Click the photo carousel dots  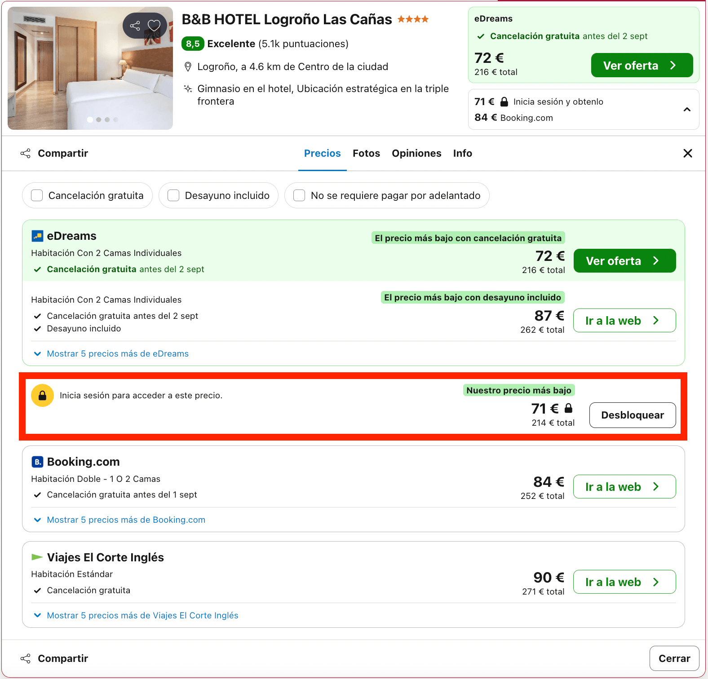(102, 119)
